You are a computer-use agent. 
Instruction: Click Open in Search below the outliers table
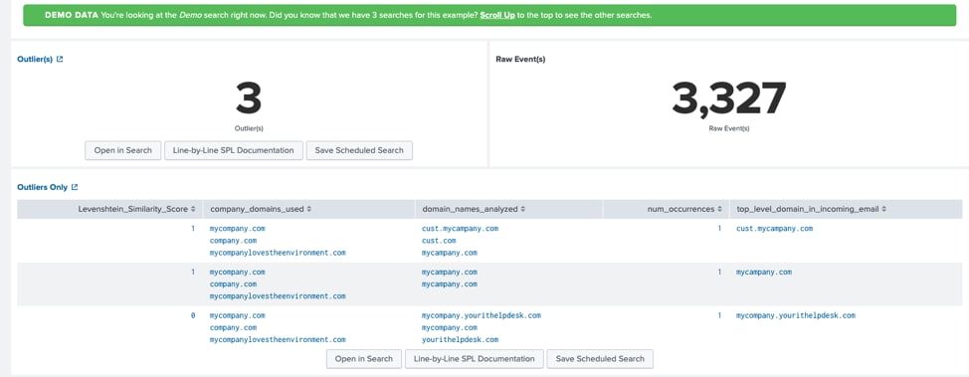point(364,358)
